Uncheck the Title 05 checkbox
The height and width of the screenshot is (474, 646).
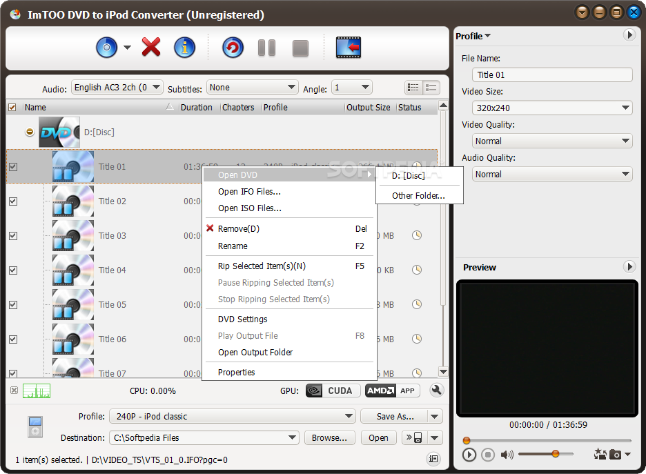click(13, 305)
